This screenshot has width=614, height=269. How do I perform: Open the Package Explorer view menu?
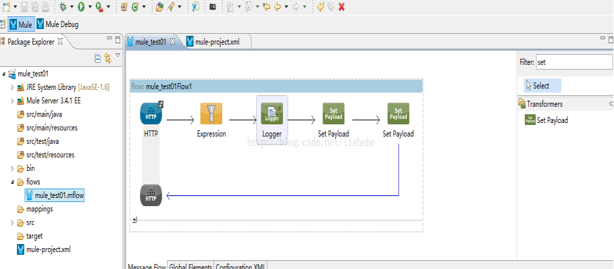(x=118, y=55)
